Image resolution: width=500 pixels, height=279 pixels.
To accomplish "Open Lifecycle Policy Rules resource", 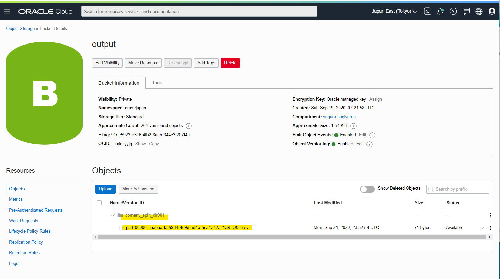I will point(30,231).
